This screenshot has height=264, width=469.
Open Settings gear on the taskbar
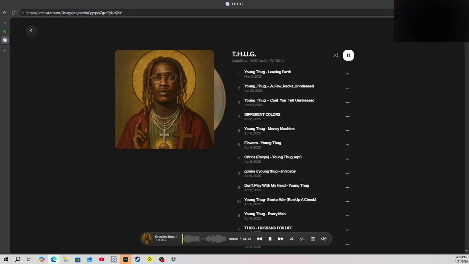pos(173,259)
